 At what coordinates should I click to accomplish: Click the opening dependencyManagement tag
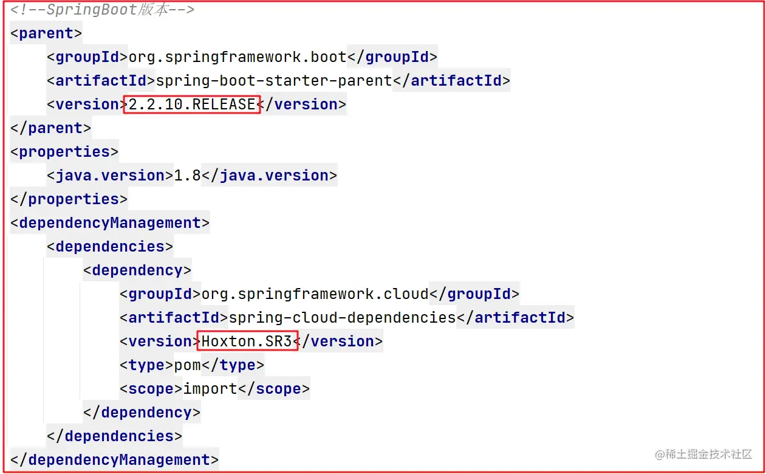coord(110,223)
